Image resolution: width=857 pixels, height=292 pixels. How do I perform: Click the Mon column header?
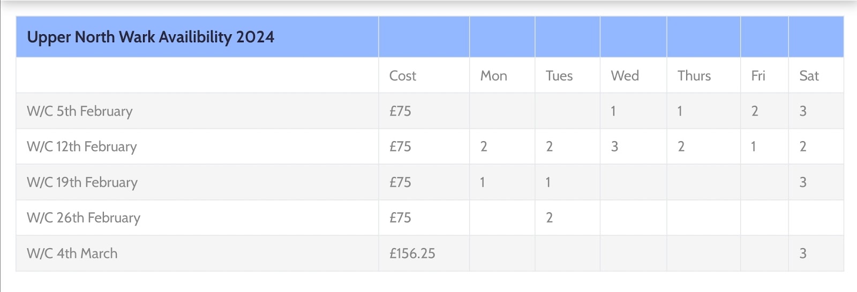click(493, 76)
